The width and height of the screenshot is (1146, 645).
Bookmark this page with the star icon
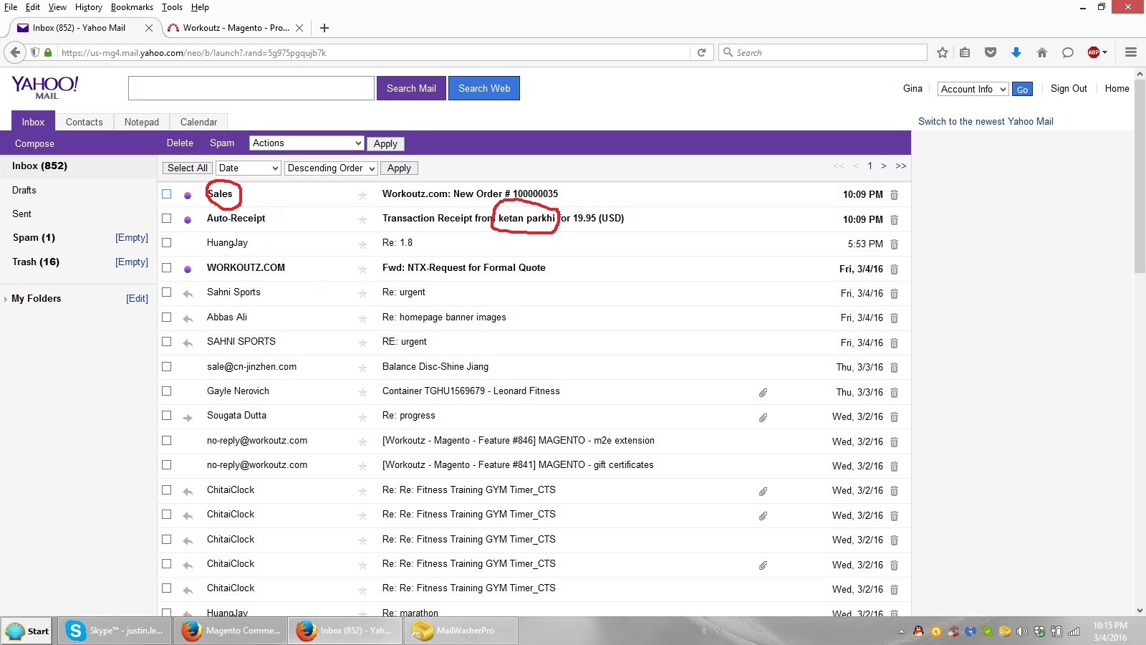(943, 52)
